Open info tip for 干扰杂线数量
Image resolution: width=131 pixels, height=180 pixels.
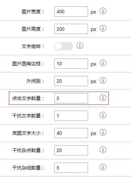(x=103, y=167)
